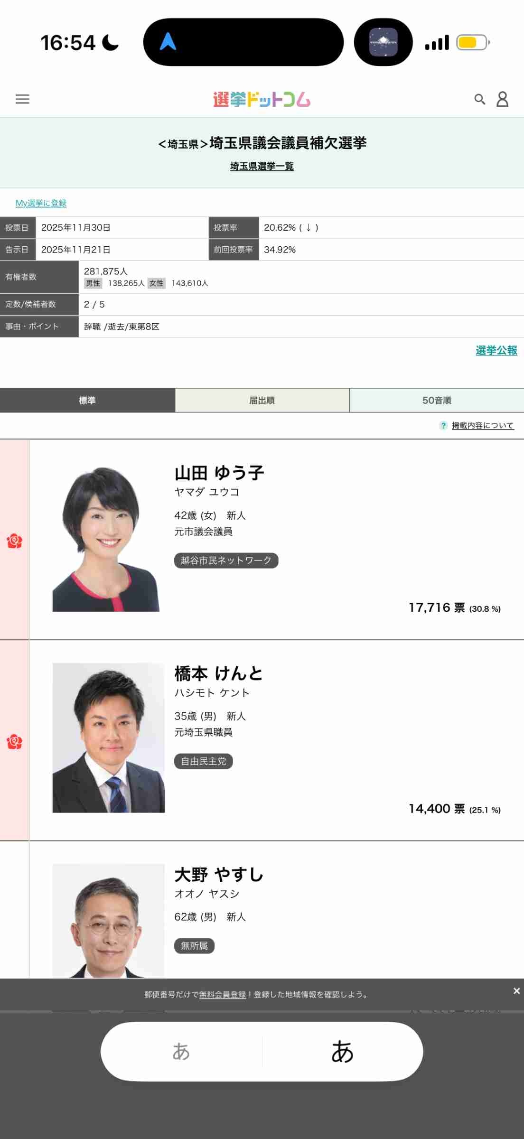This screenshot has height=1139, width=524.
Task: Open the 無料会員登録 link in banner
Action: point(222,995)
